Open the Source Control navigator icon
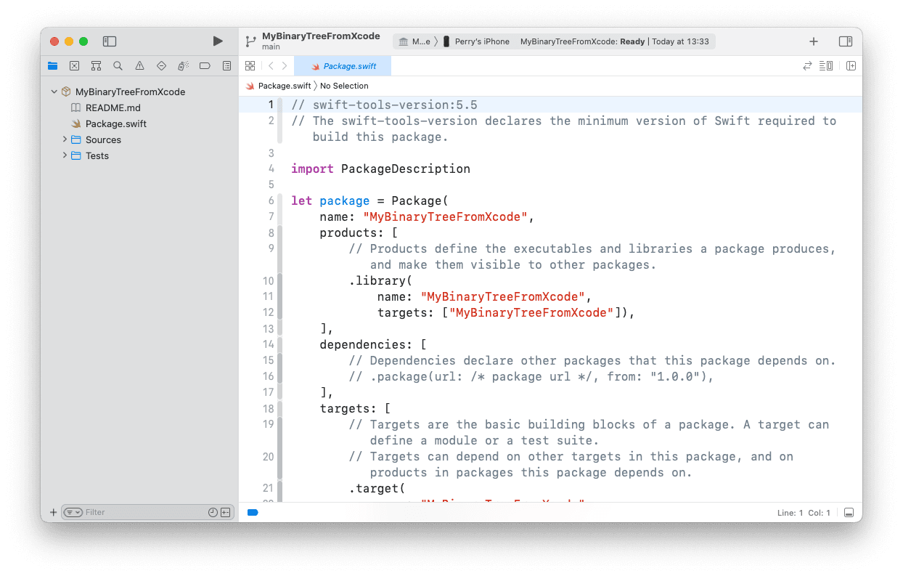The image size is (903, 576). coord(74,66)
